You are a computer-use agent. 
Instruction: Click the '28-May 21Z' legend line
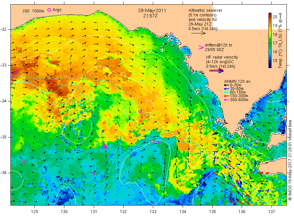[200, 24]
